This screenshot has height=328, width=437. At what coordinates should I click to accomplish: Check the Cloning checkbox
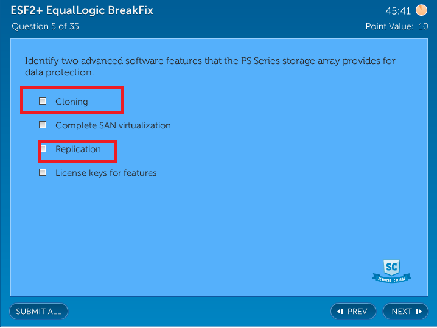(x=43, y=101)
